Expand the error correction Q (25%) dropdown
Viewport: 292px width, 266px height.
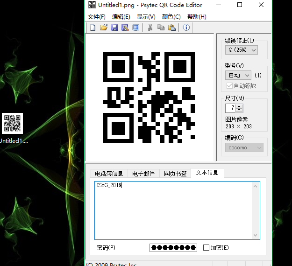tap(242, 50)
